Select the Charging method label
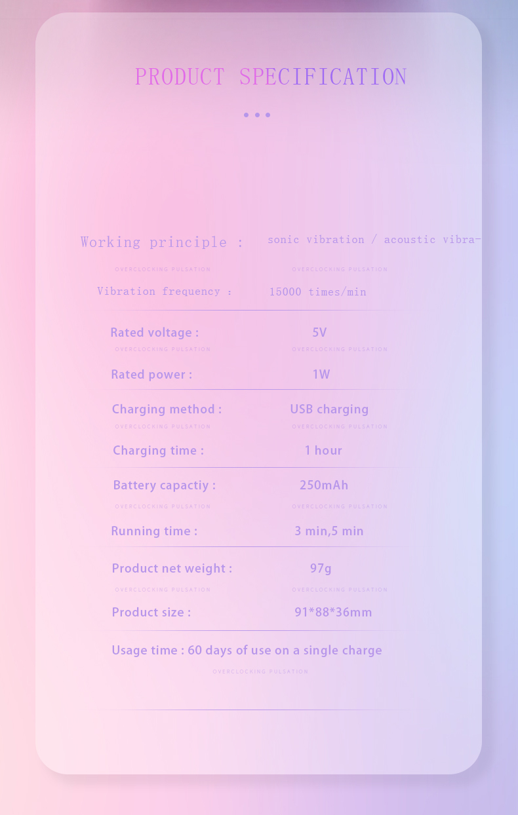 coord(167,409)
